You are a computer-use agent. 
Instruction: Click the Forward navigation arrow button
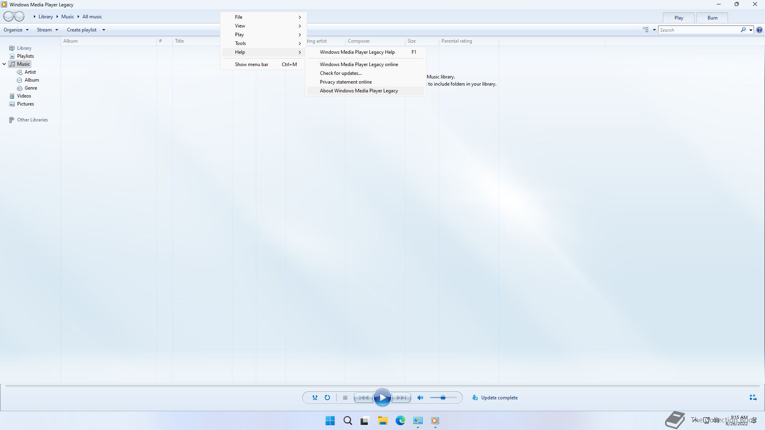(20, 17)
